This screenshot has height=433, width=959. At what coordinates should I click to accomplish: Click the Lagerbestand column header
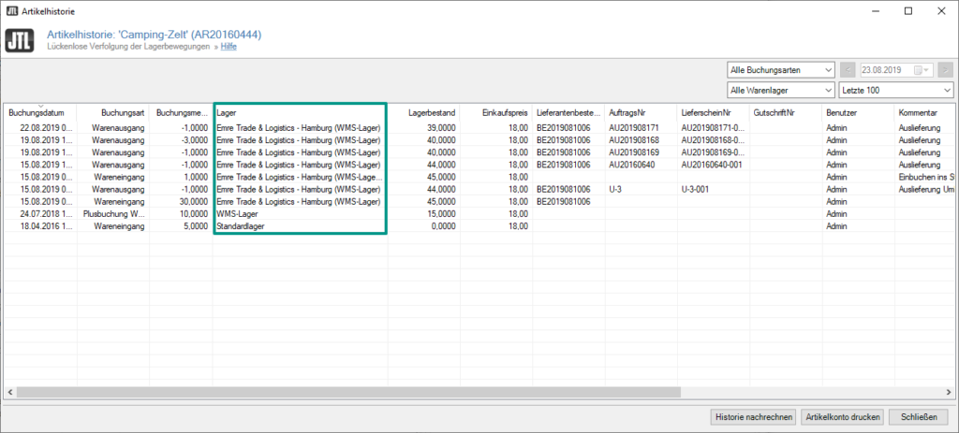click(423, 112)
